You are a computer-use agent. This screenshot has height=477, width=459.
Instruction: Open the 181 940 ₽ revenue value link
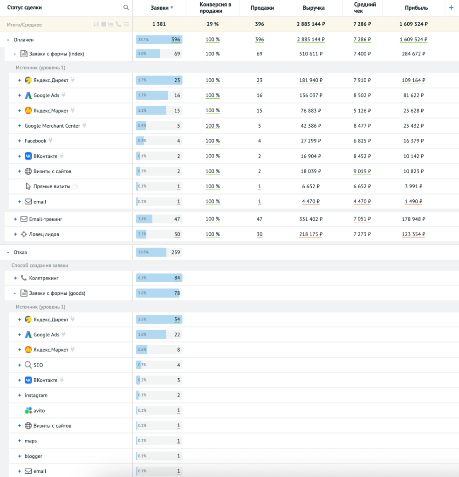(310, 80)
